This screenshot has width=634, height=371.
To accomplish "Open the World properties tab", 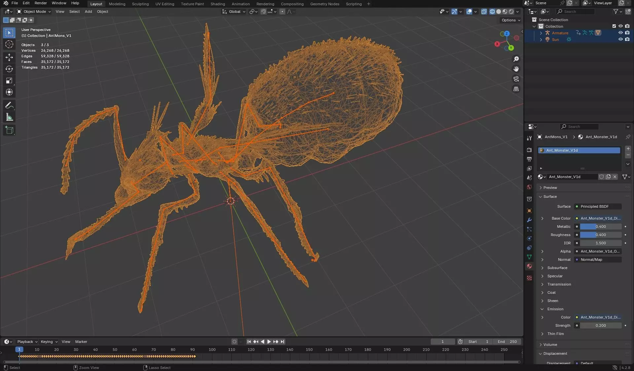I will click(x=529, y=187).
